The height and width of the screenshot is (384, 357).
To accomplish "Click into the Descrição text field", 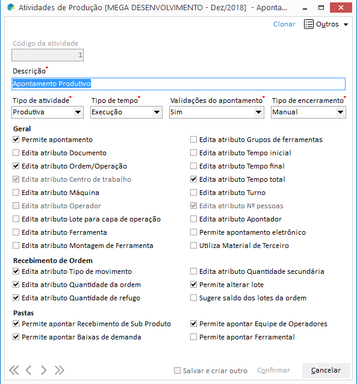I will tap(178, 84).
